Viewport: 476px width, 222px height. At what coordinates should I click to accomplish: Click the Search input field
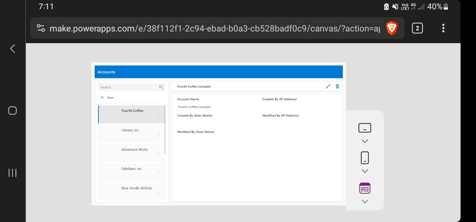pos(132,87)
